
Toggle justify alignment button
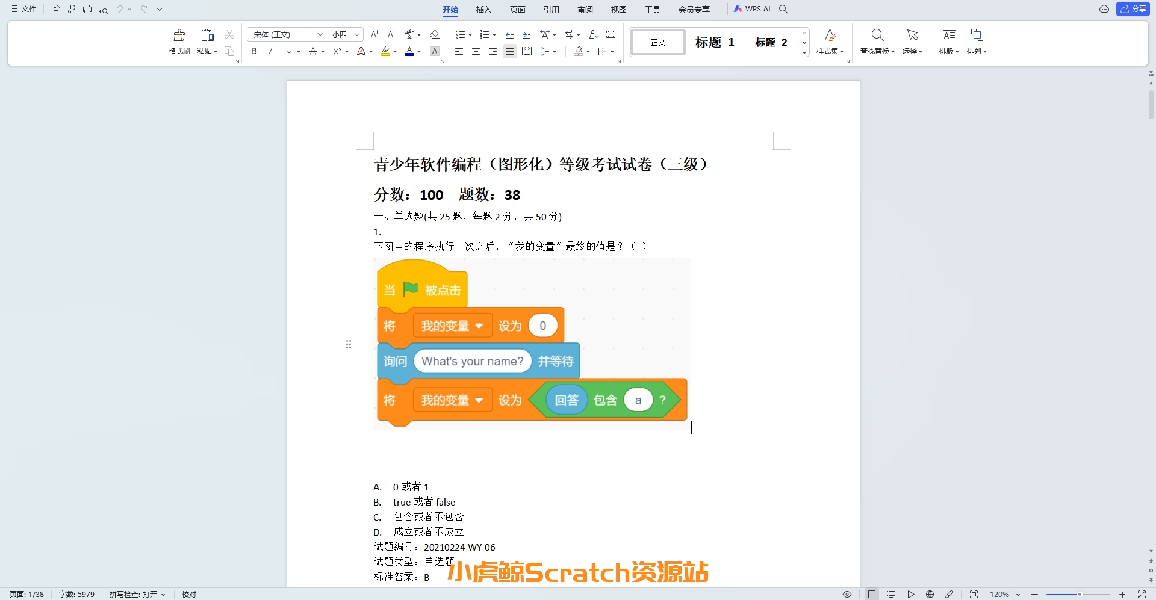509,51
